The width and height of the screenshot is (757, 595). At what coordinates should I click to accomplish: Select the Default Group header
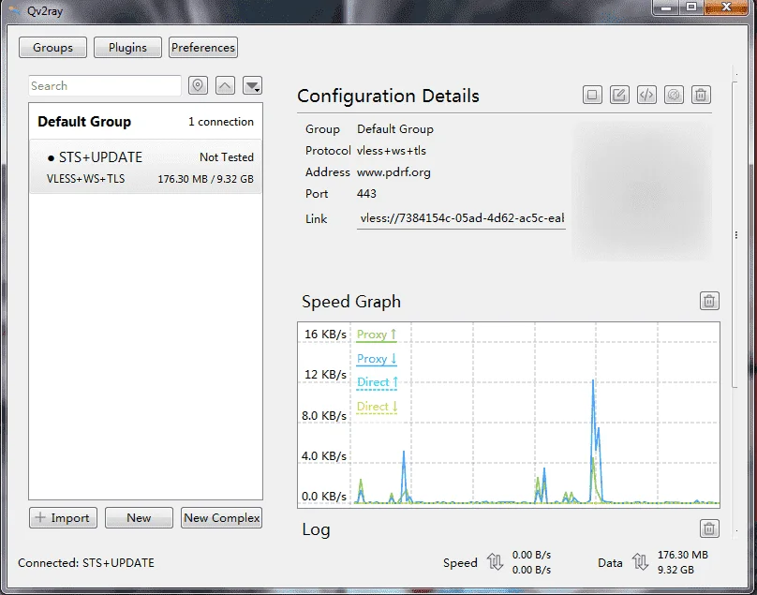coord(146,122)
